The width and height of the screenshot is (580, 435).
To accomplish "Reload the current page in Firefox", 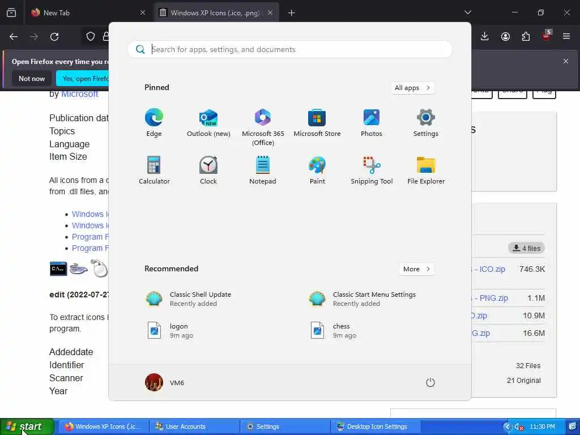I will coord(54,37).
